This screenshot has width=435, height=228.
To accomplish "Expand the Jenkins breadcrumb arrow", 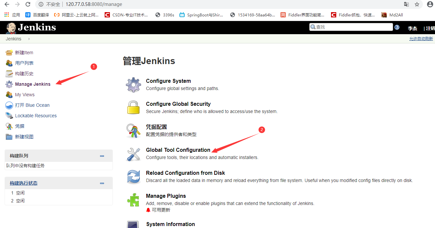I will pyautogui.click(x=29, y=39).
